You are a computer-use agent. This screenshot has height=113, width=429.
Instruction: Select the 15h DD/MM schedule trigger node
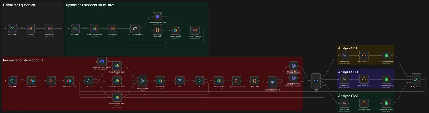[12, 29]
